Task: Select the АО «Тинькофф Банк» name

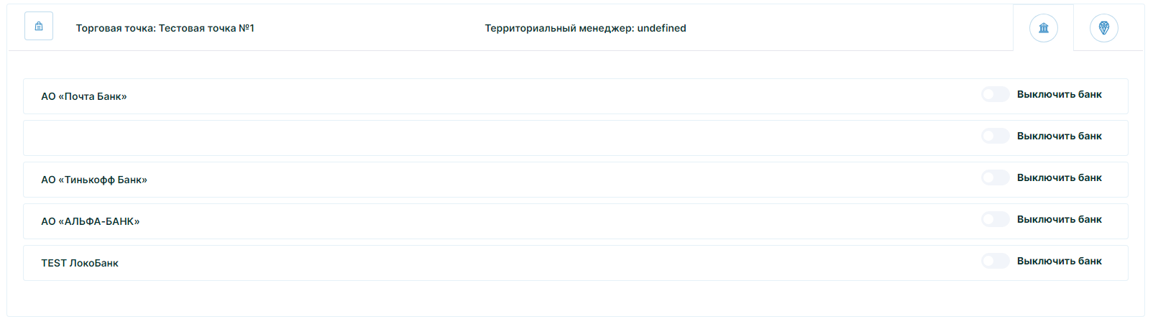Action: point(94,180)
